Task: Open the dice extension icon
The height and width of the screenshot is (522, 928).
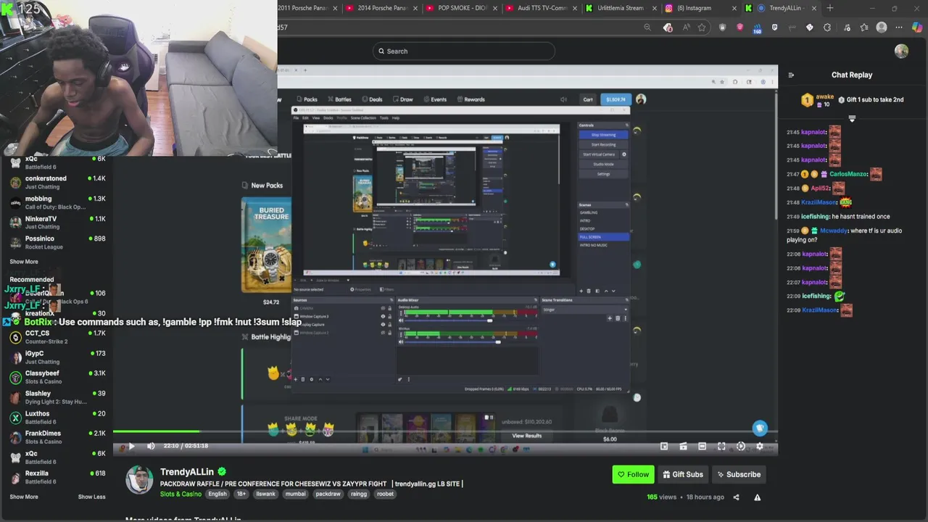Action: click(x=809, y=28)
